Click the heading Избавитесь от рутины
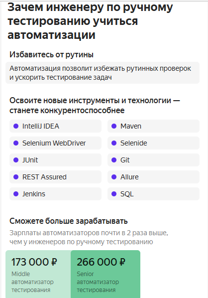The height and width of the screenshot is (298, 208). click(x=51, y=55)
